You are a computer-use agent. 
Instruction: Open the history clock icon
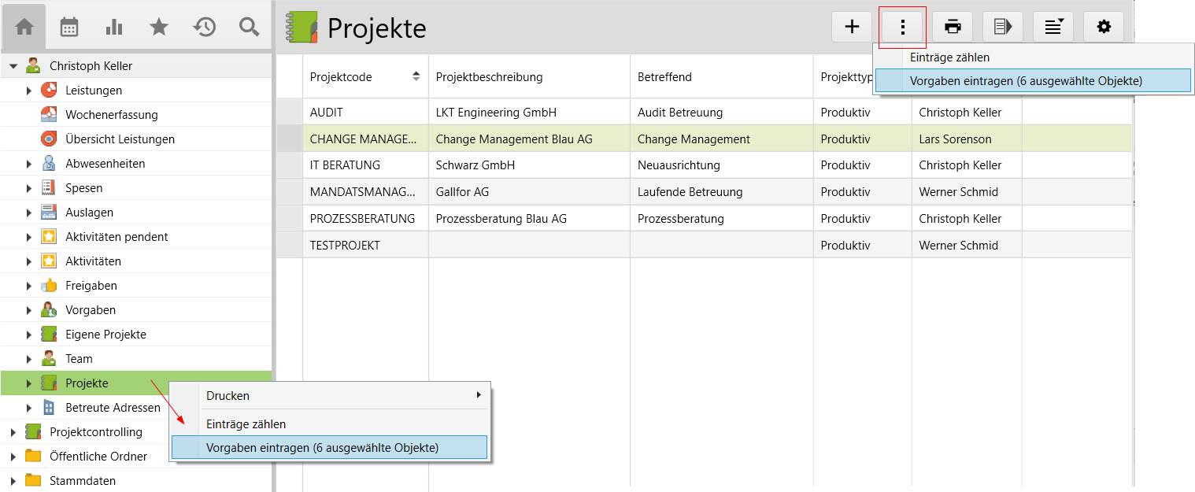pos(204,27)
